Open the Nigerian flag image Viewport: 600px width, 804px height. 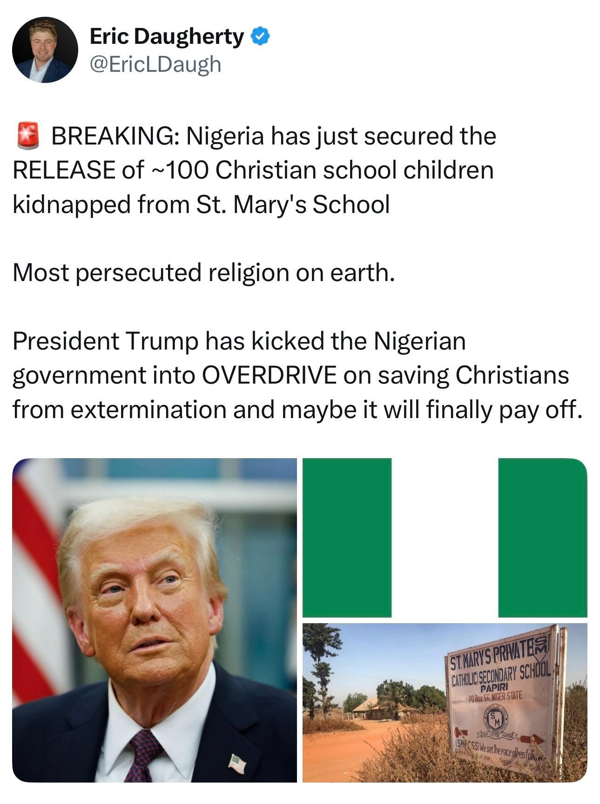coord(445,538)
